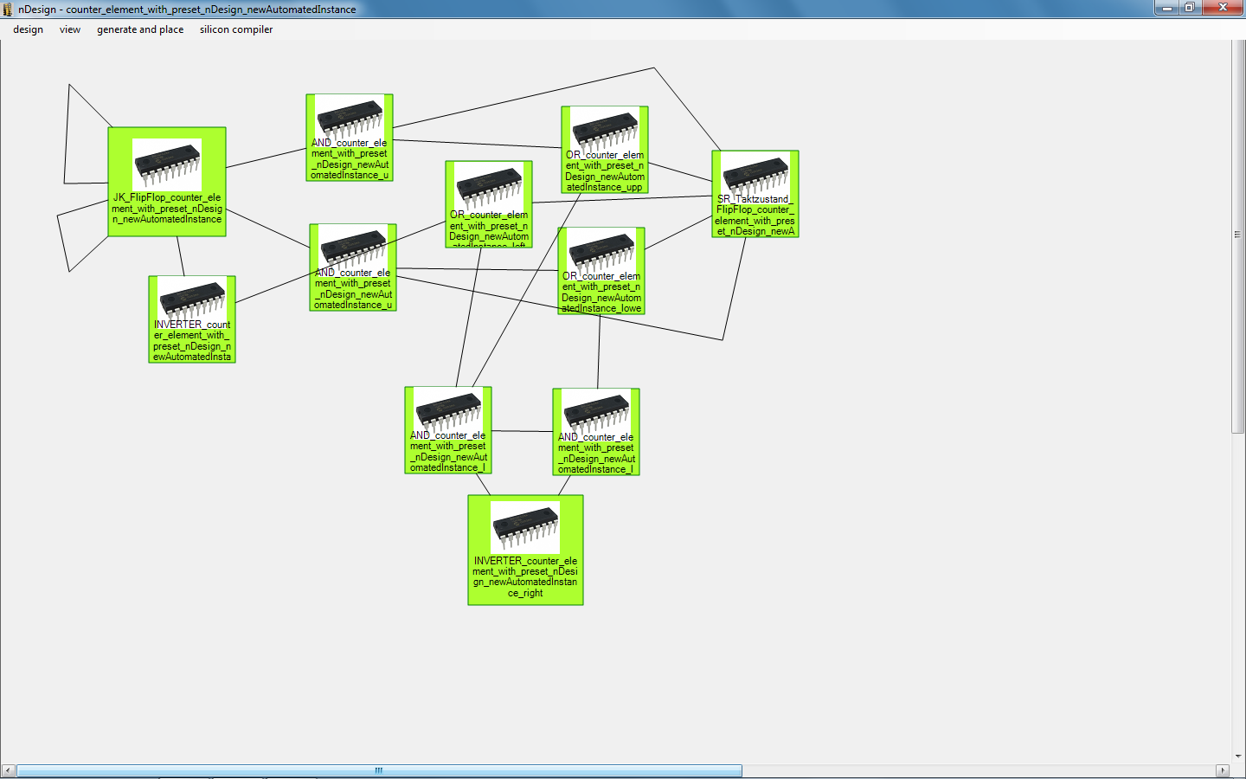
Task: Click the horizontal scrollbar left arrow
Action: 8,770
